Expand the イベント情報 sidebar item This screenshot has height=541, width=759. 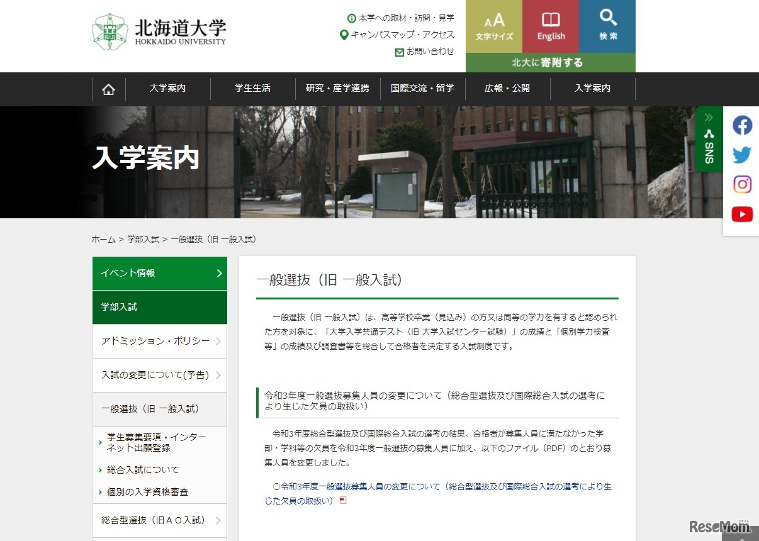click(x=159, y=273)
